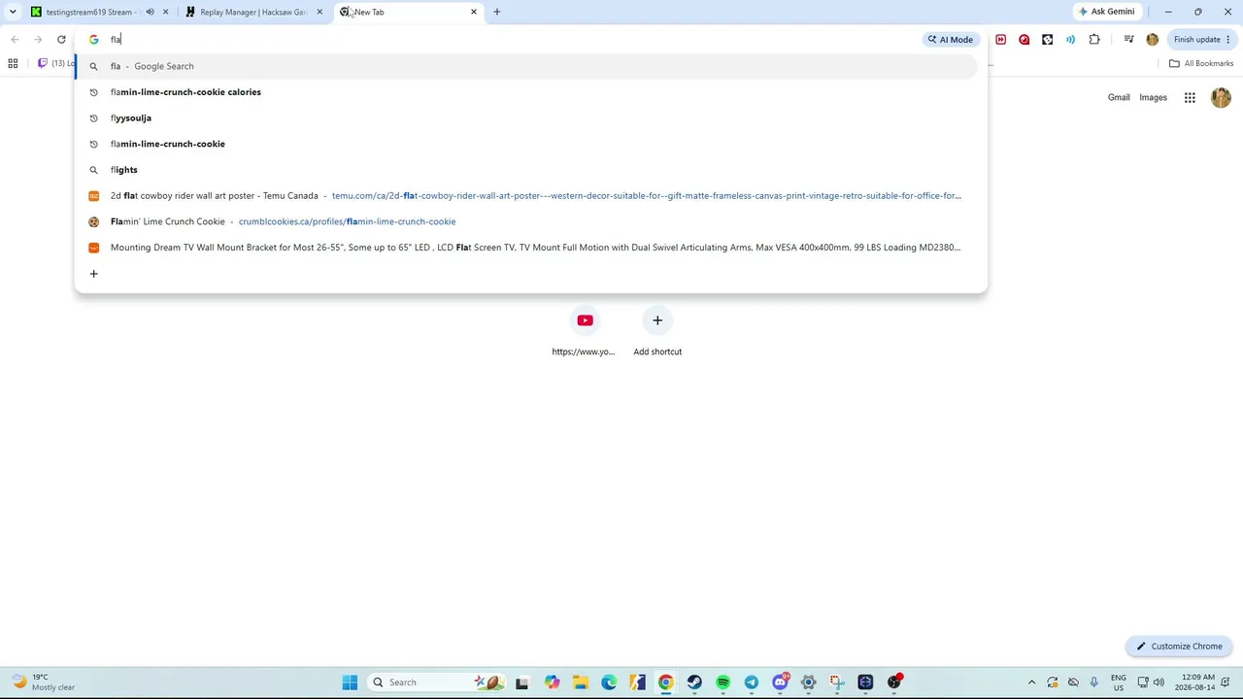
Task: Show hidden system tray icons
Action: [1031, 682]
